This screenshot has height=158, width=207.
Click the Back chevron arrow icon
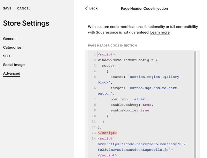point(86,8)
